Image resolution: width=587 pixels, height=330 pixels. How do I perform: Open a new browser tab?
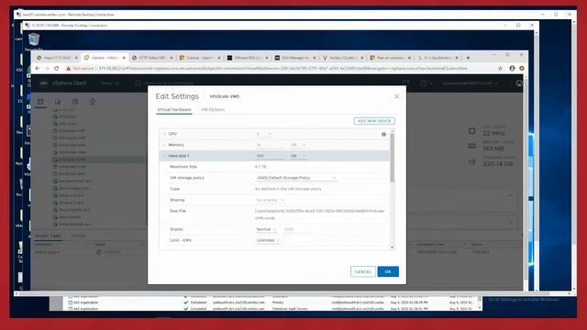tap(468, 58)
